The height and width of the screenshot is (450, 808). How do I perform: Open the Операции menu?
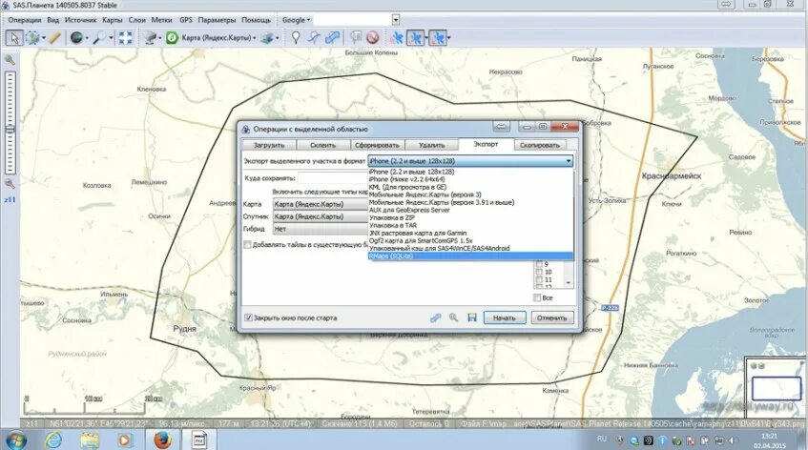pyautogui.click(x=24, y=20)
